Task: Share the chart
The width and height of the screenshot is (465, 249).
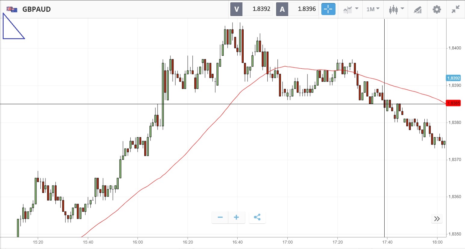Action: coord(257,217)
